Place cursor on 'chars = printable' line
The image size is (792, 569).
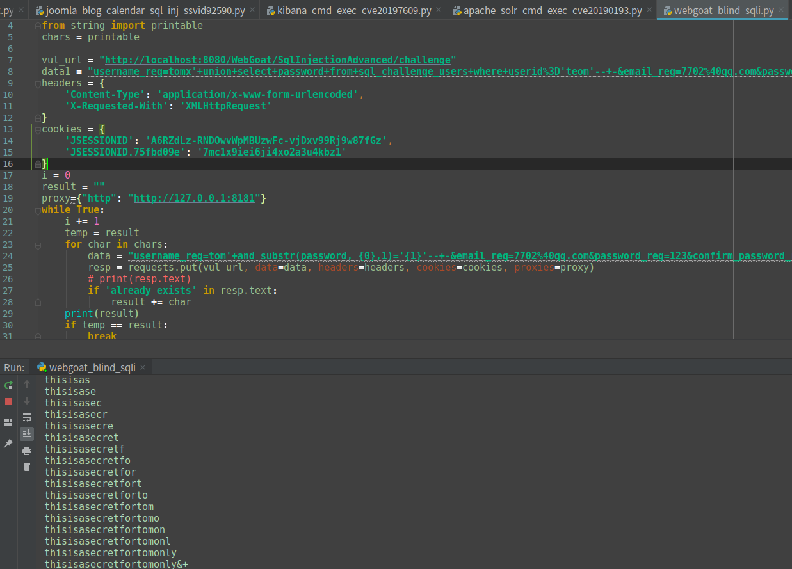pyautogui.click(x=90, y=37)
